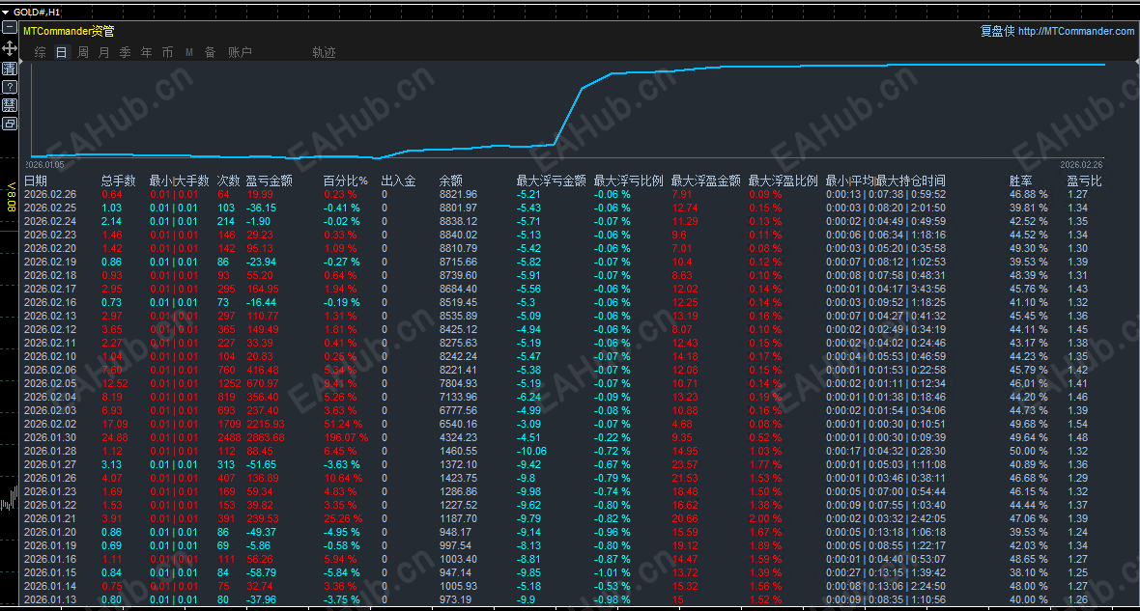1140x611 pixels.
Task: Select the M tab
Action: (189, 52)
